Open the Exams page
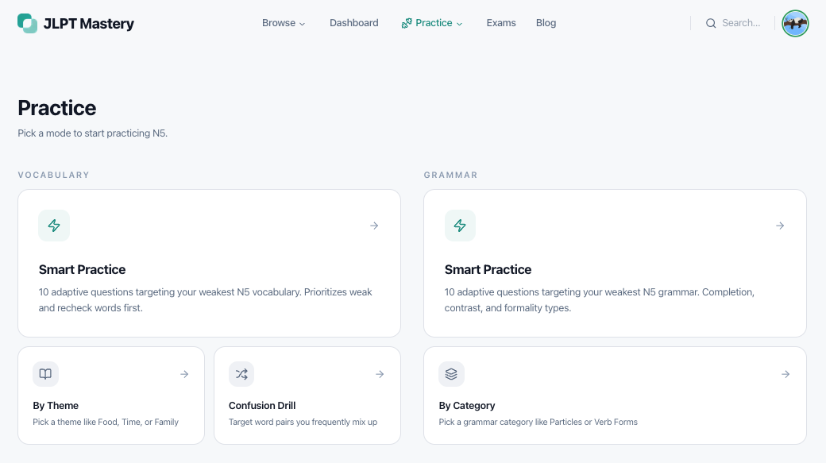826x463 pixels. 501,23
